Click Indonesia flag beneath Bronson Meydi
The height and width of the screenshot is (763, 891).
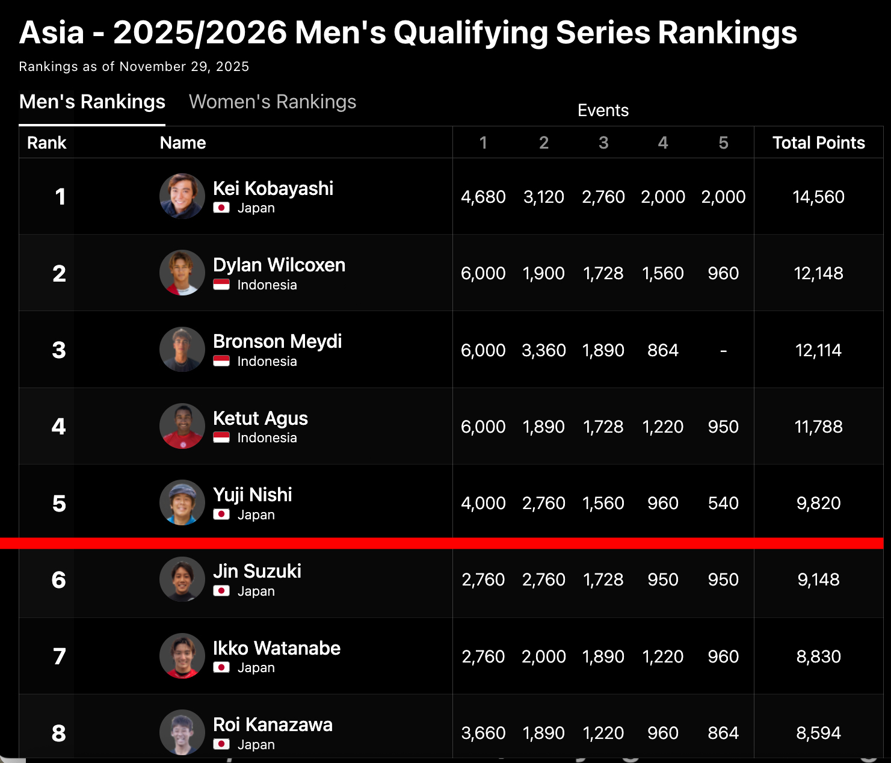coord(221,361)
